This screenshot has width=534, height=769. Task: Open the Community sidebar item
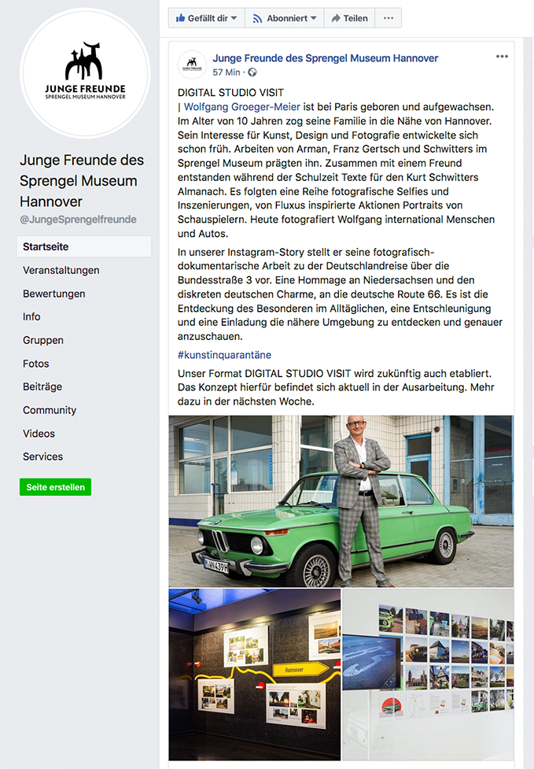click(x=50, y=410)
